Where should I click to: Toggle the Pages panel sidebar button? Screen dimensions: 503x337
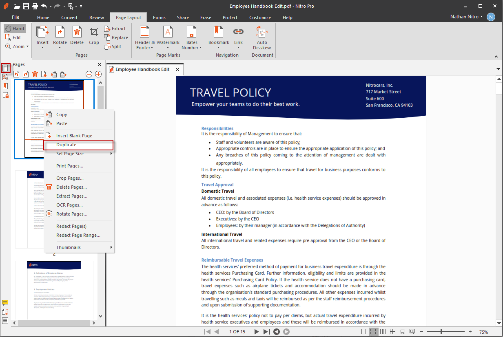(x=5, y=68)
